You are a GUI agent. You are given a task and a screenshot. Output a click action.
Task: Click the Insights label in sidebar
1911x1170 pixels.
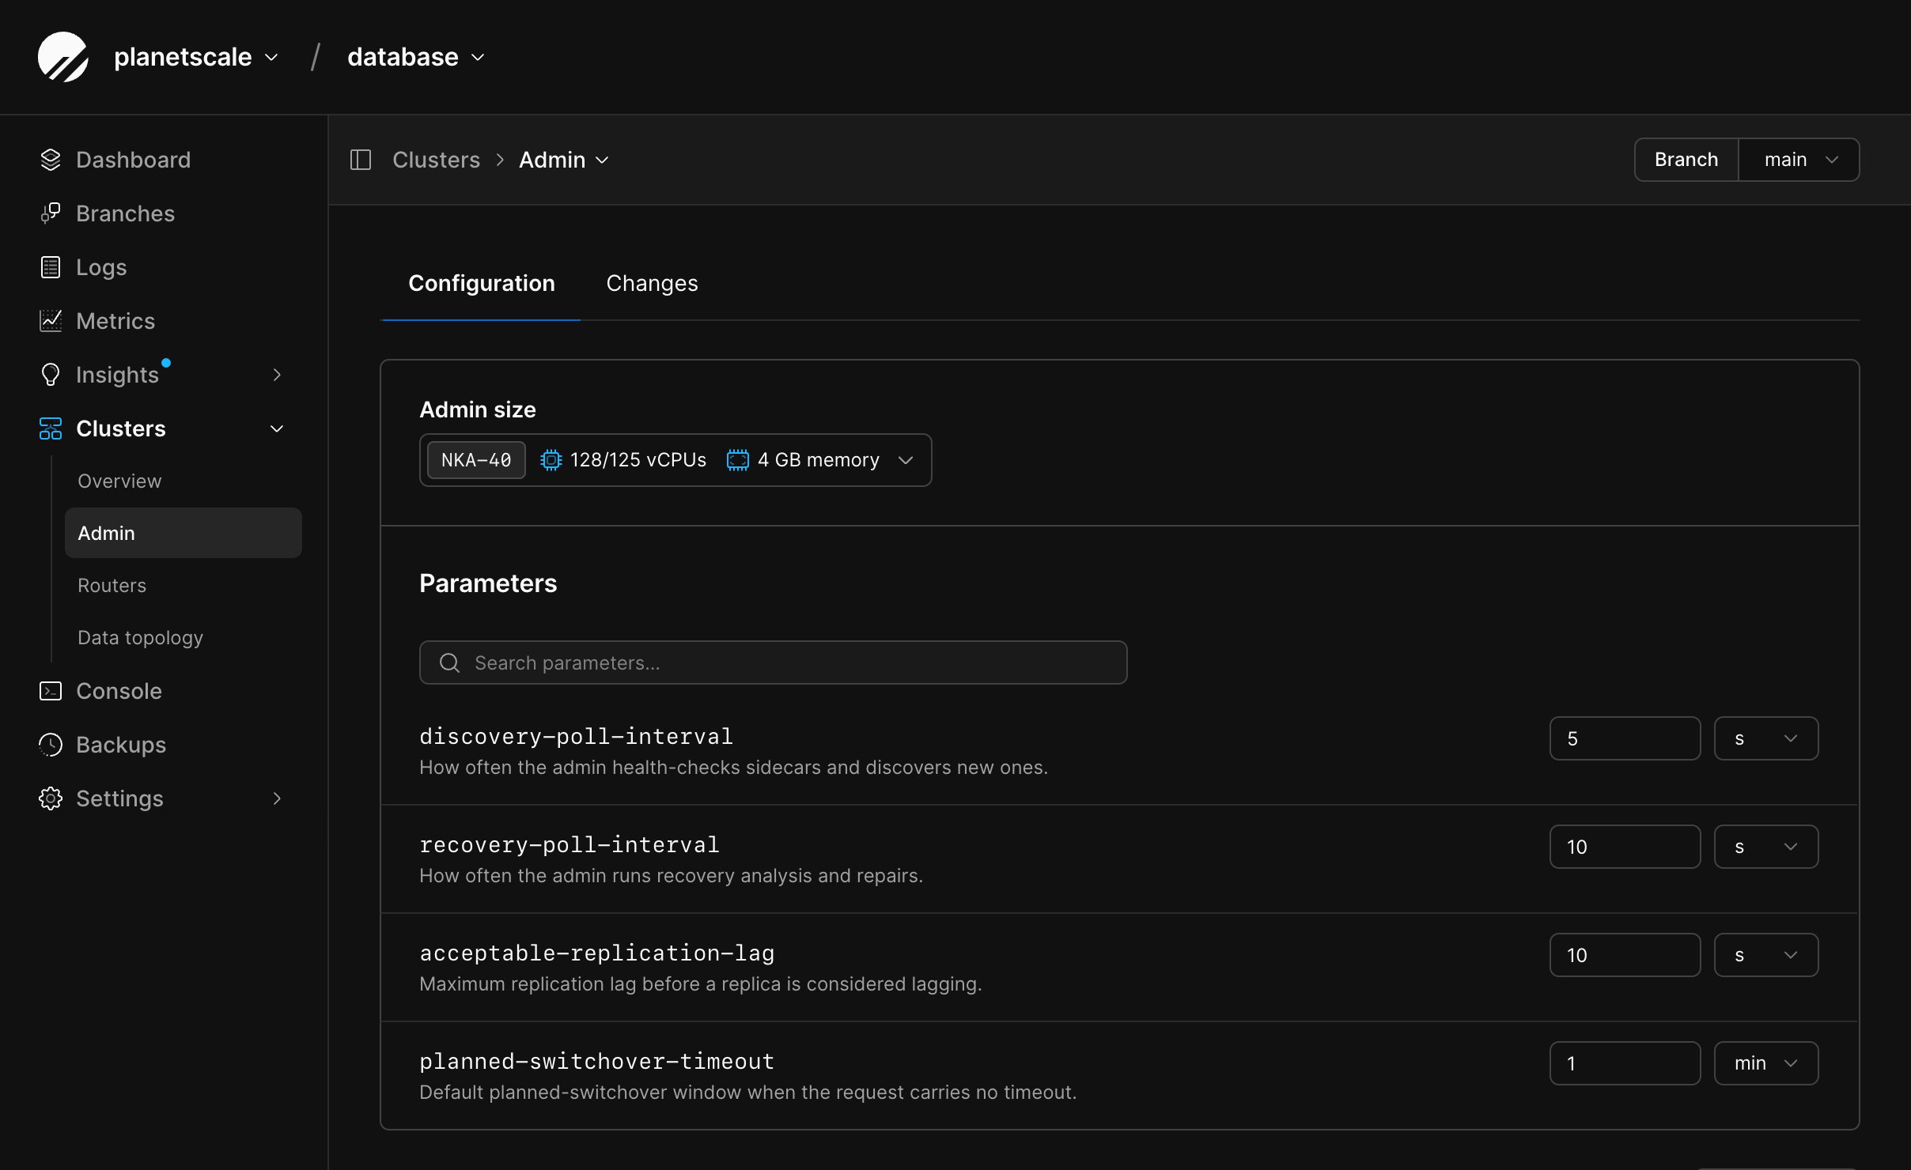pos(117,375)
